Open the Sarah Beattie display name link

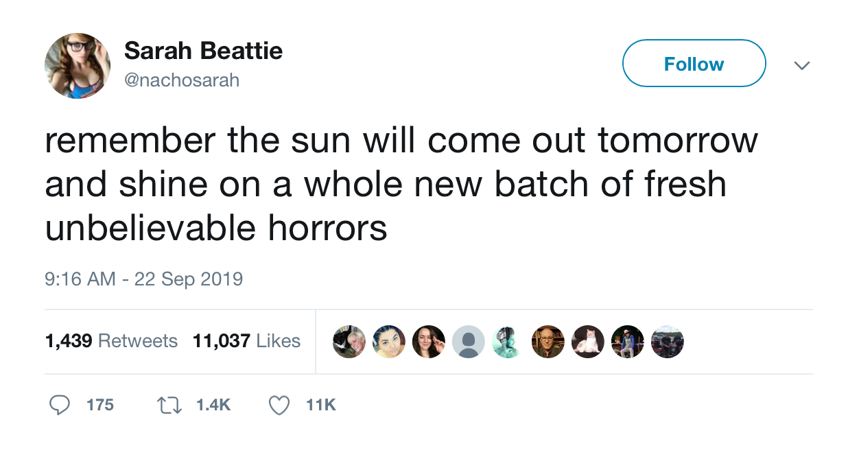(203, 50)
